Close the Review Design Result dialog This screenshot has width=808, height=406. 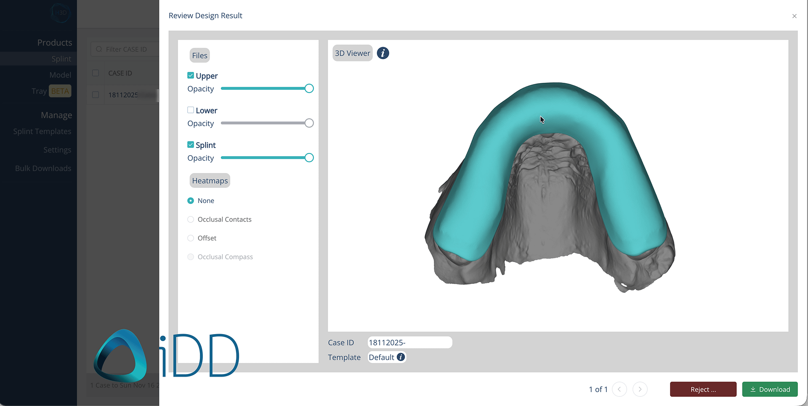click(794, 16)
